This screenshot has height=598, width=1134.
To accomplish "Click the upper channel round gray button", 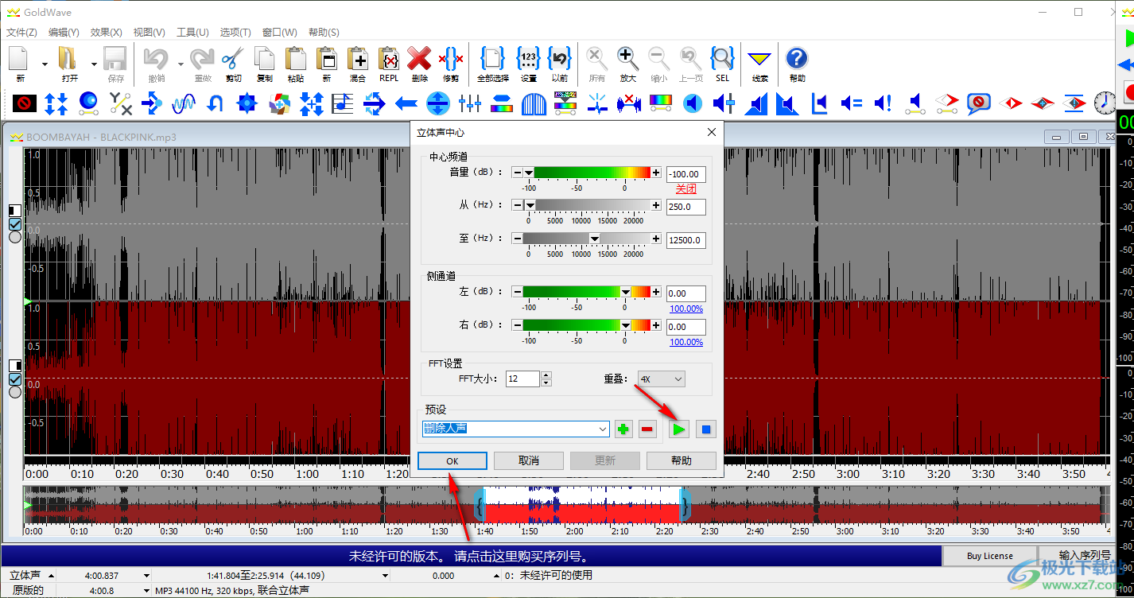I will click(x=15, y=237).
